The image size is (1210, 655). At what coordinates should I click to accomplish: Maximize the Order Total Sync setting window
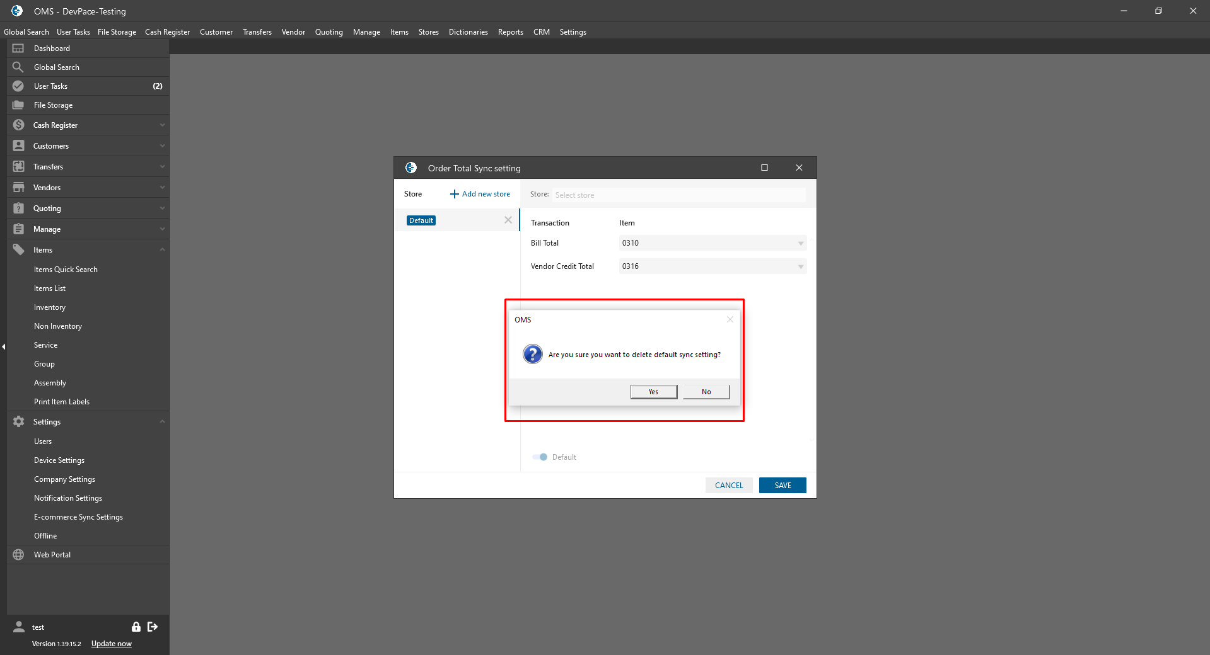(x=764, y=168)
